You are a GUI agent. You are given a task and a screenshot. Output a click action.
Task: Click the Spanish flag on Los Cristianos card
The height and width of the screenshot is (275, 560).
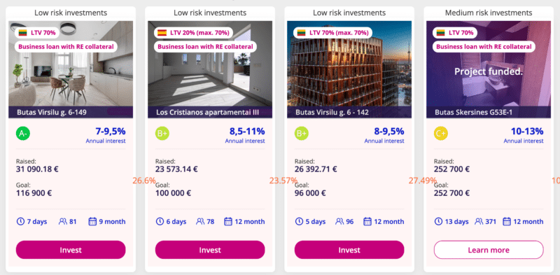[x=162, y=33]
